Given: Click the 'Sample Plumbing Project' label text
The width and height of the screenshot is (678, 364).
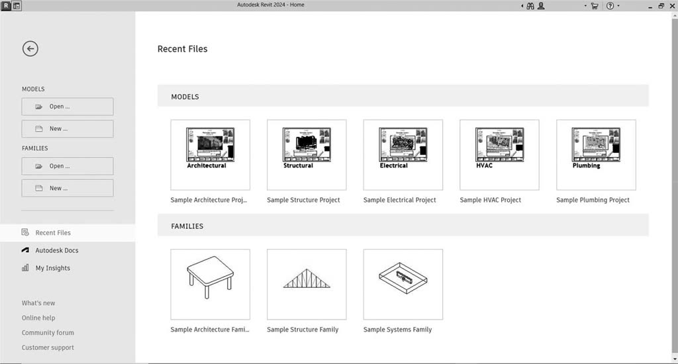Looking at the screenshot, I should (593, 200).
